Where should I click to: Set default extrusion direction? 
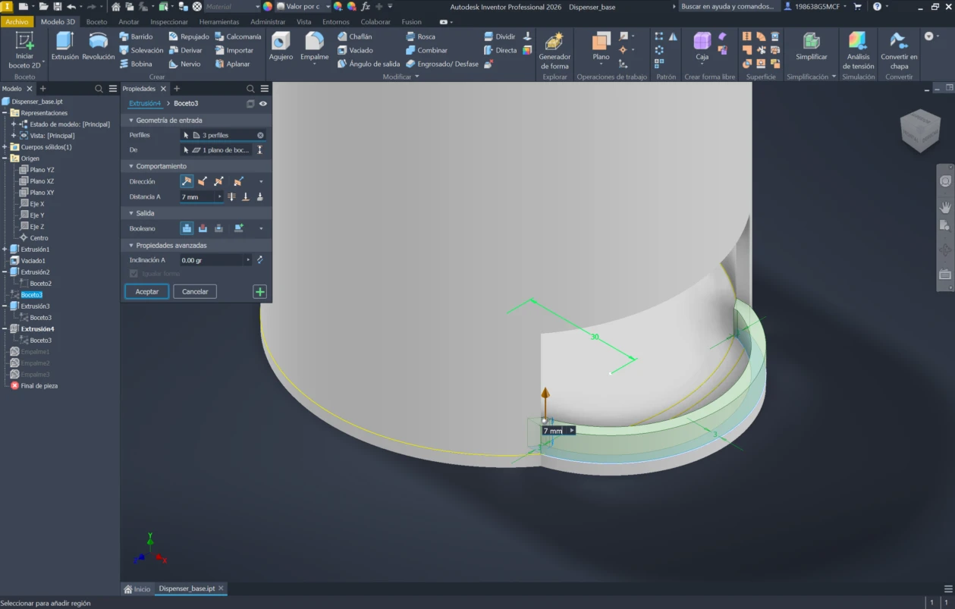click(x=187, y=181)
